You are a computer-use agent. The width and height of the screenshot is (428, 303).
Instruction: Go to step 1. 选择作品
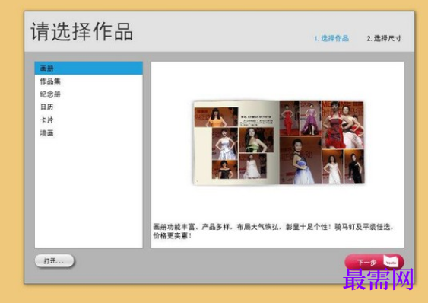pos(331,38)
